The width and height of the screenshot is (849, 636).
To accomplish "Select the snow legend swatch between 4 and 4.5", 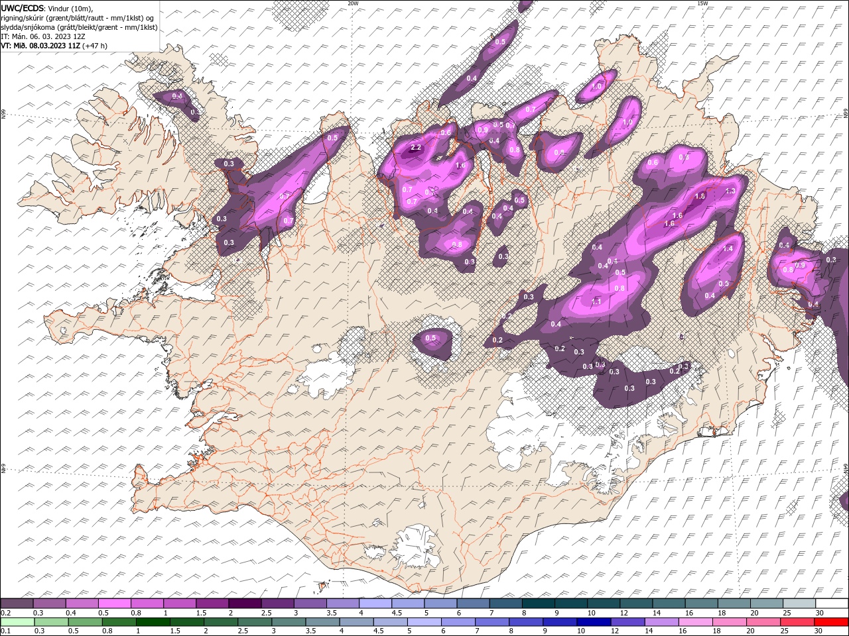I will click(x=375, y=604).
